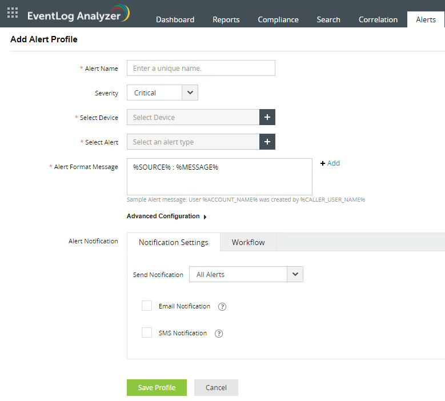Open the Send Notification dropdown

(246, 274)
